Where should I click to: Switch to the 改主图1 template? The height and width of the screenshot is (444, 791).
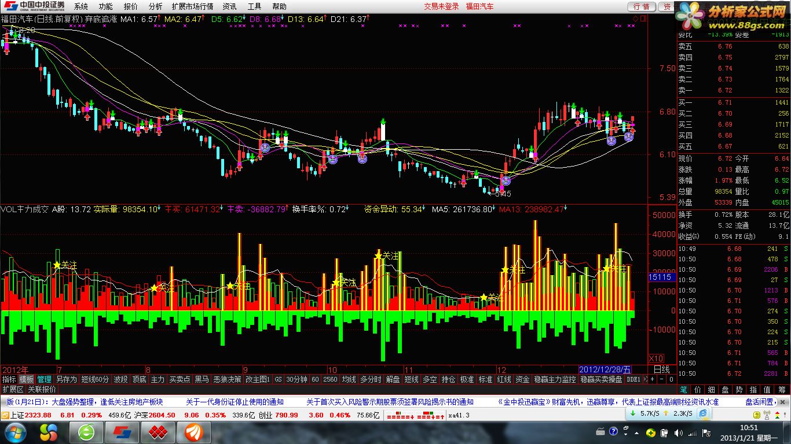(258, 379)
